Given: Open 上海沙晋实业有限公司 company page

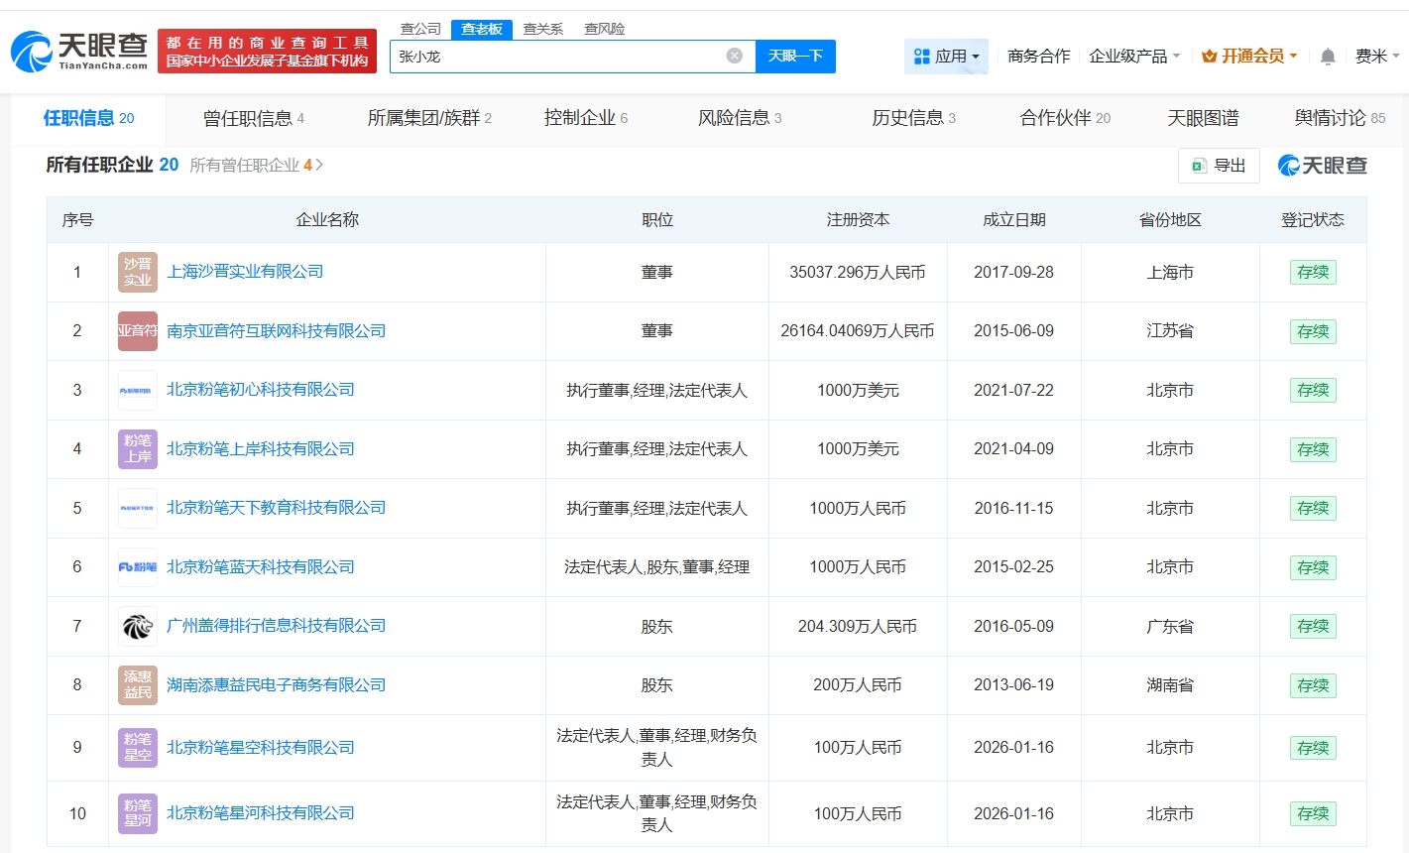Looking at the screenshot, I should (x=245, y=272).
